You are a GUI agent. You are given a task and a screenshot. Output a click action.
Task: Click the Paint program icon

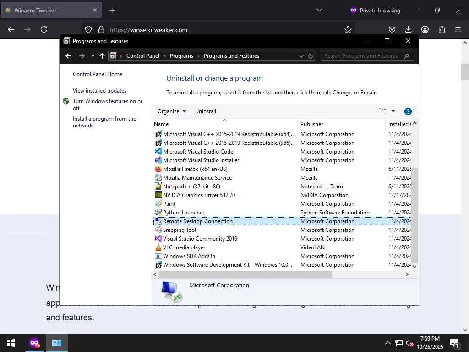(158, 203)
